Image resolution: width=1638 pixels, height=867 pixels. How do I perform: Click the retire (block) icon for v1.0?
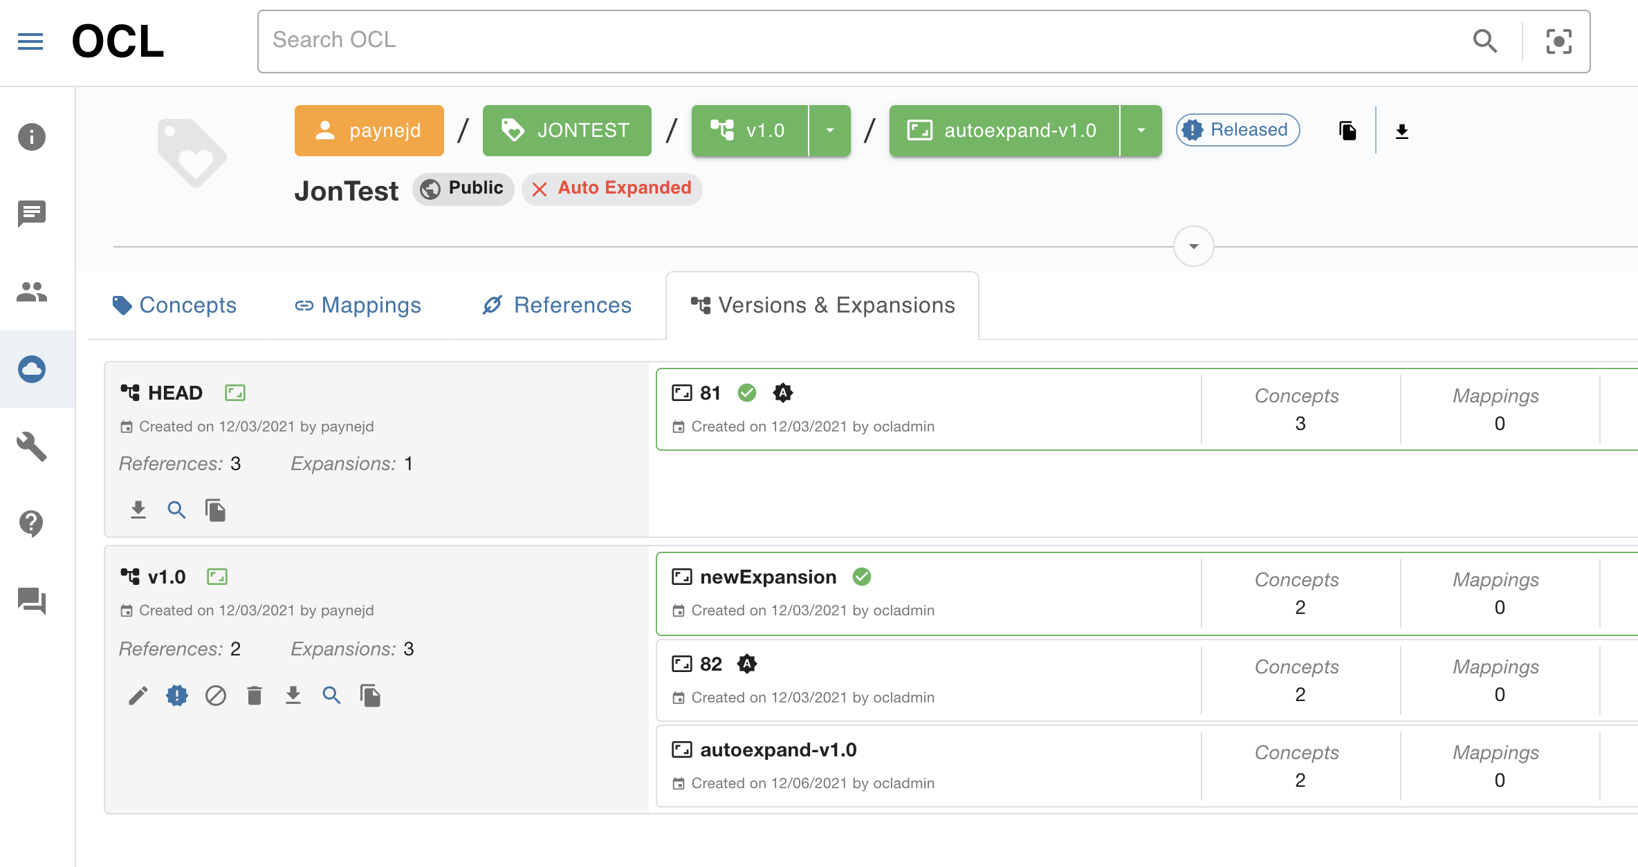tap(216, 696)
